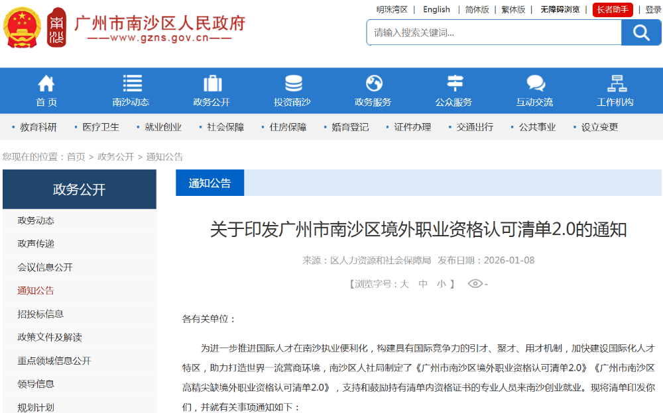The height and width of the screenshot is (413, 663).
Task: Select the 政务服务 globe icon
Action: (x=375, y=85)
